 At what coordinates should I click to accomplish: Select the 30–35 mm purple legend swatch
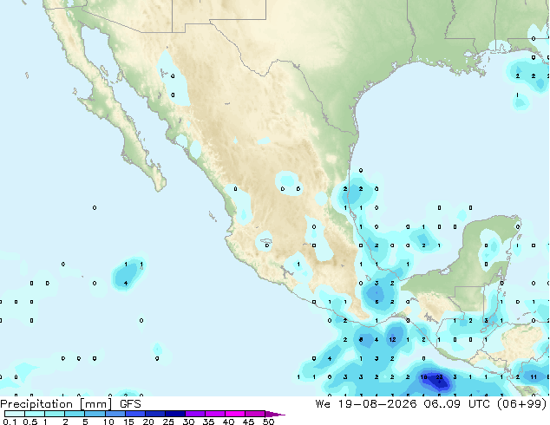195,414
